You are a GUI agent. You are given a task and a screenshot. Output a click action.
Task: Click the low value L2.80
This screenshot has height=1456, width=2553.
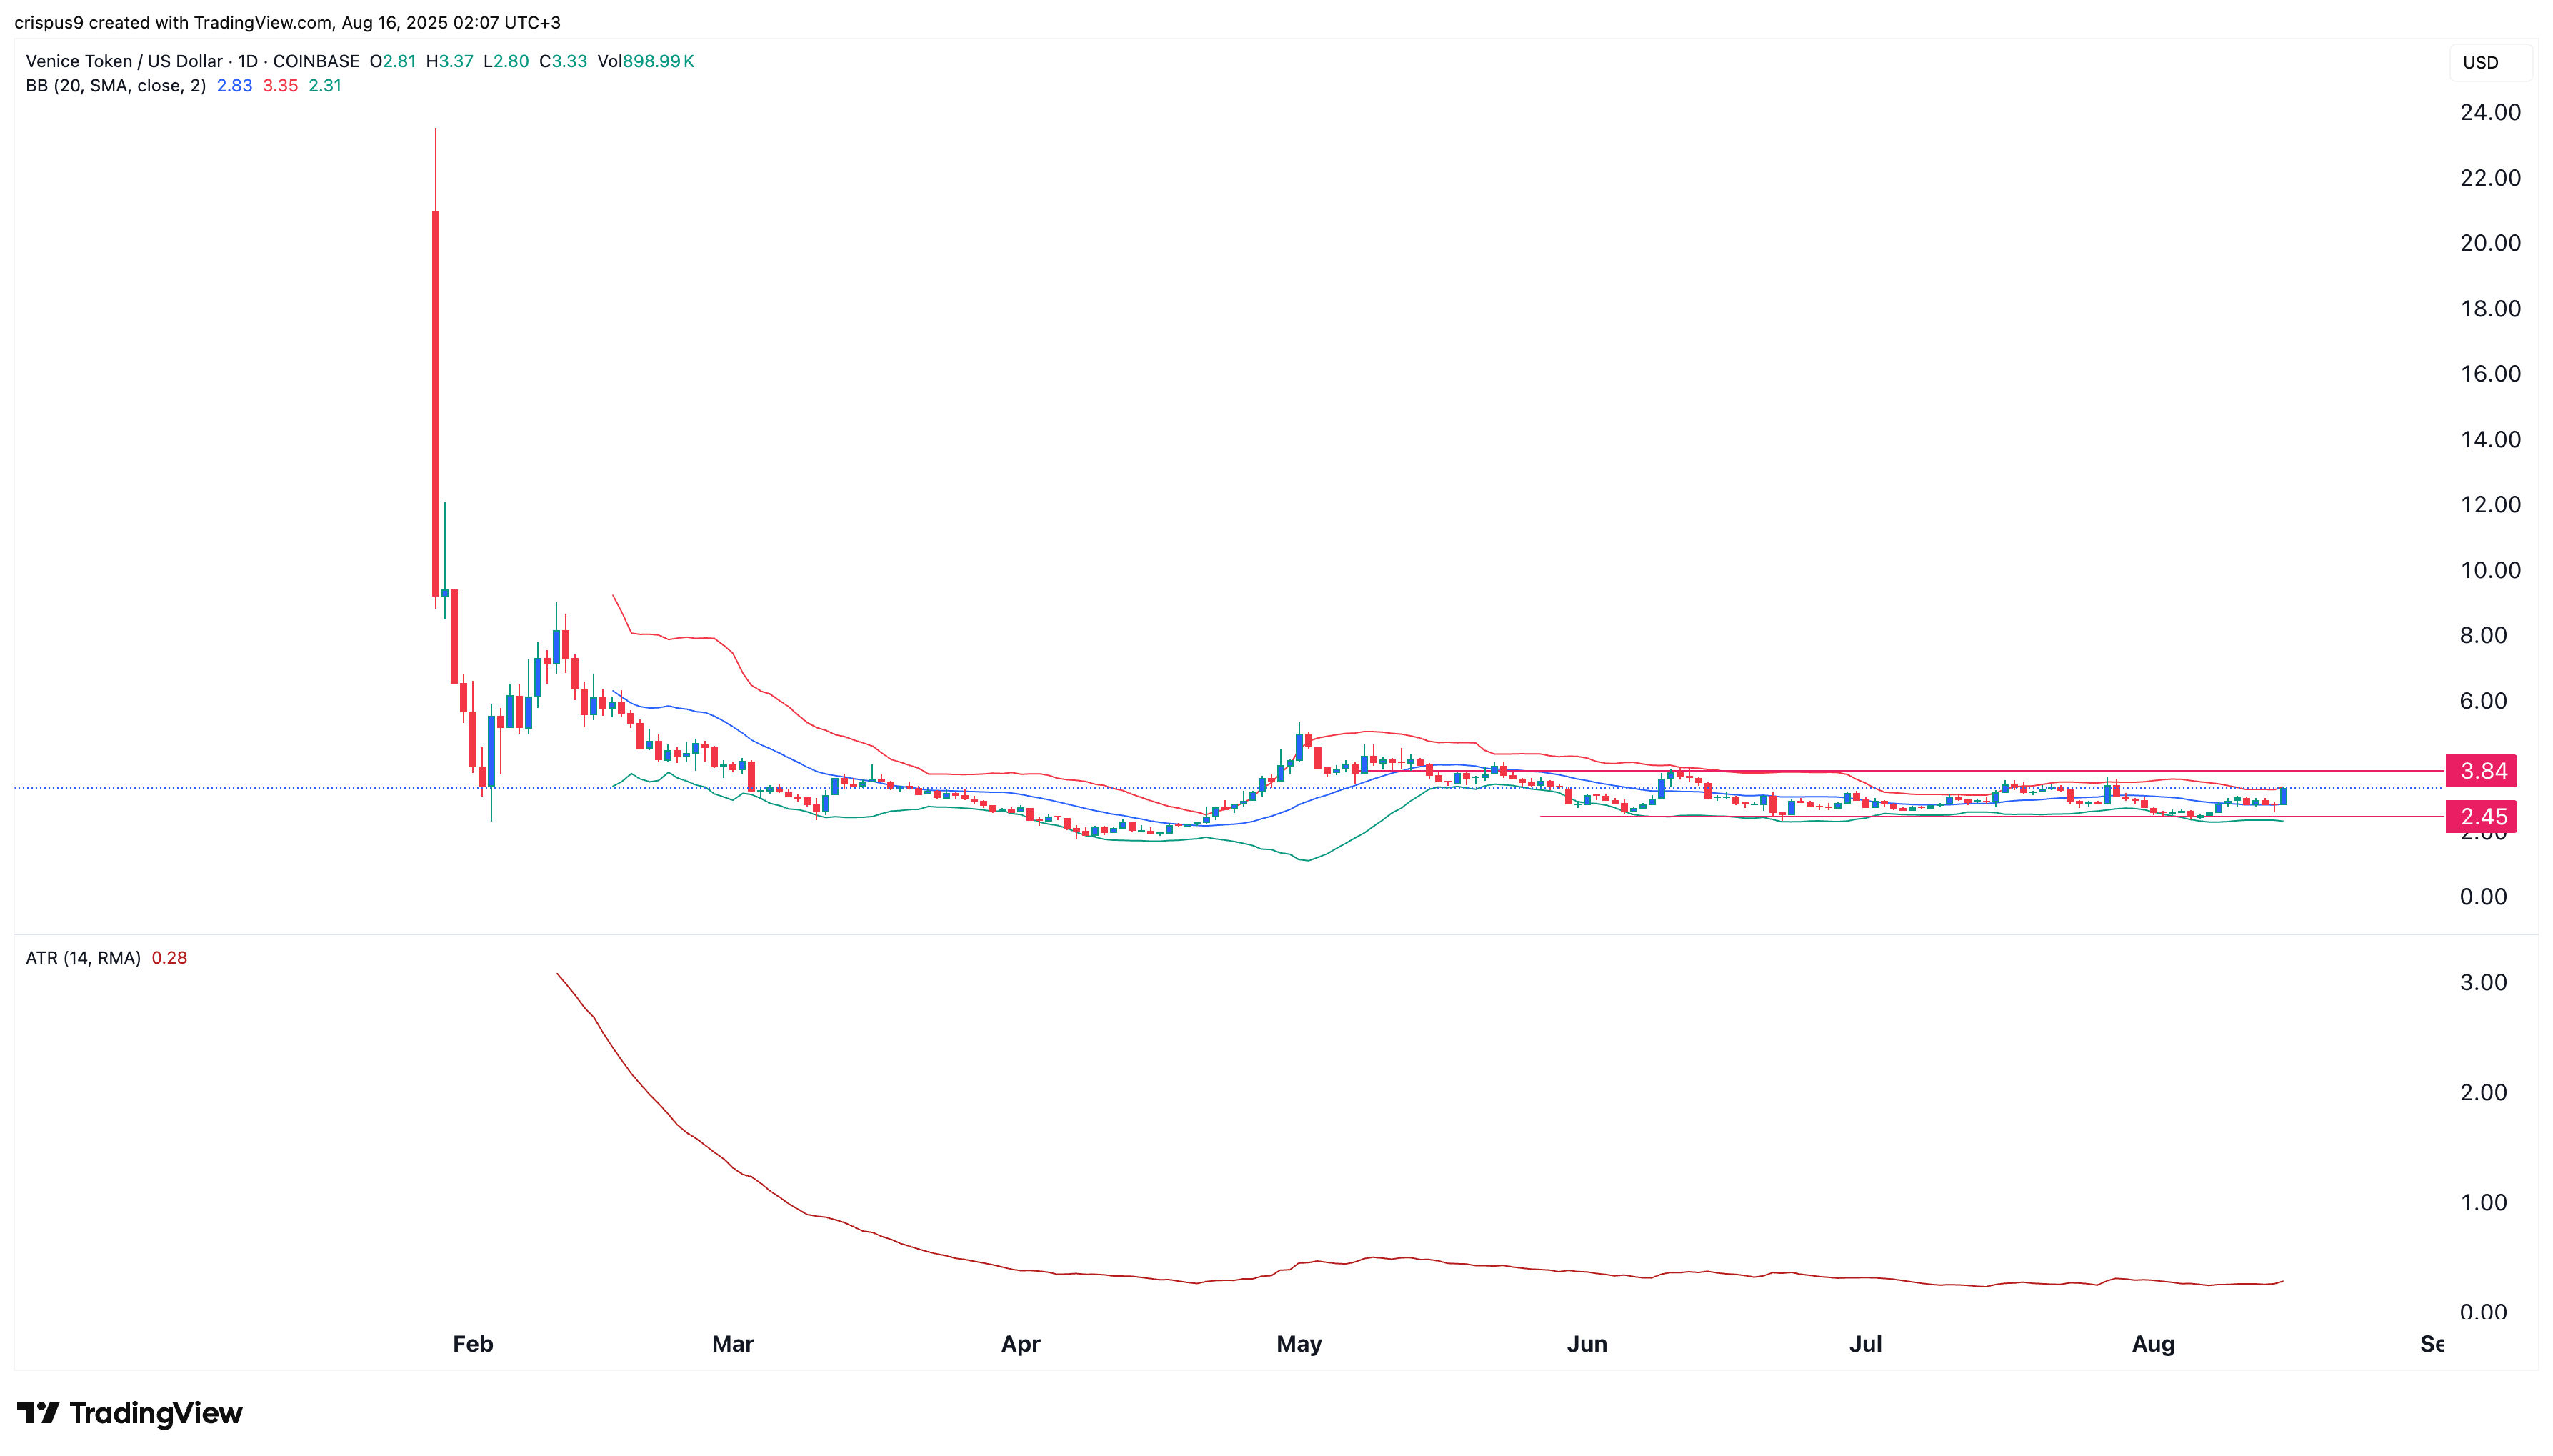[506, 61]
